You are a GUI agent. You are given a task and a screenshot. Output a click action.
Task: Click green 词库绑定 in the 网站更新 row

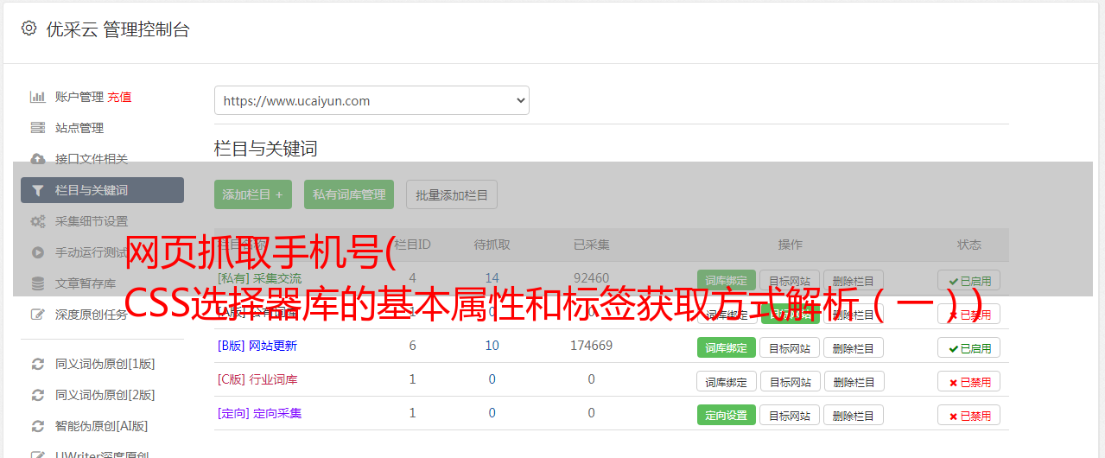[727, 347]
